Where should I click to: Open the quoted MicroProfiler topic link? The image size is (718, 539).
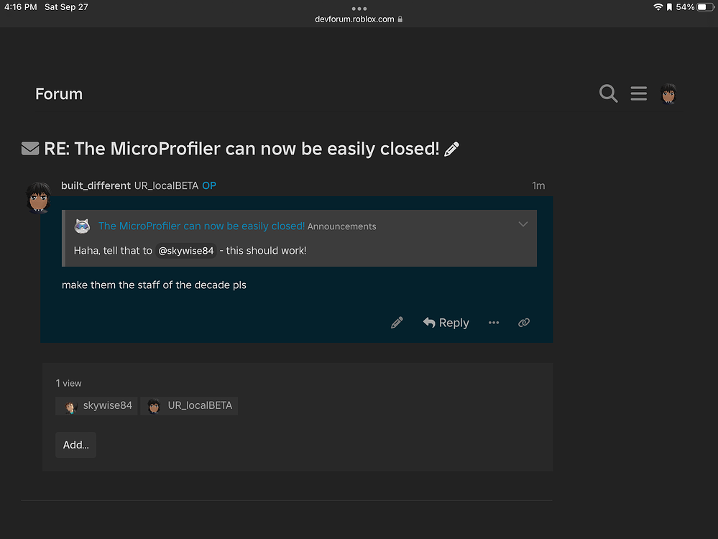coord(201,226)
